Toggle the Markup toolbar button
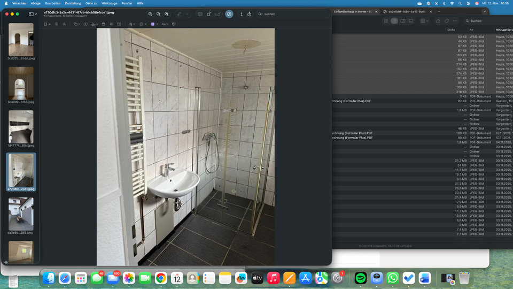 (229, 14)
